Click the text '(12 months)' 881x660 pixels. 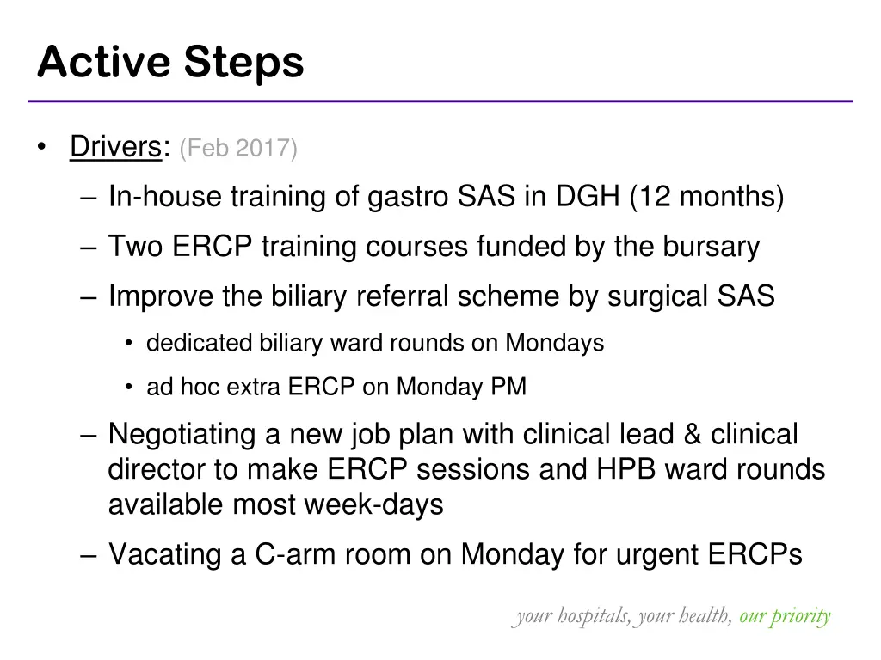pyautogui.click(x=707, y=197)
